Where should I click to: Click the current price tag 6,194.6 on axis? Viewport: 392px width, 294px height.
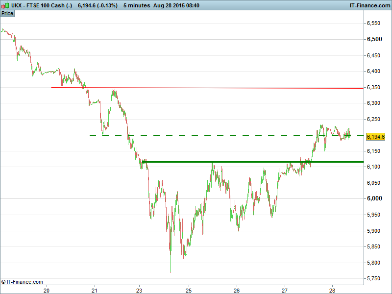[x=375, y=137]
